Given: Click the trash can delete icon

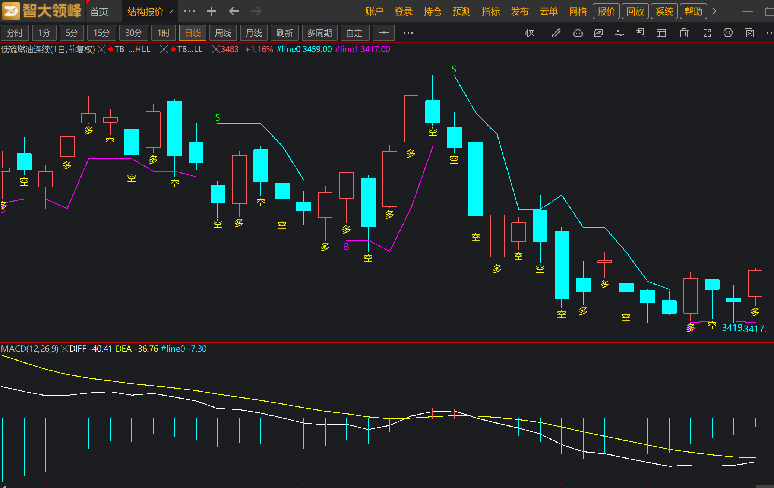Looking at the screenshot, I should (684, 33).
